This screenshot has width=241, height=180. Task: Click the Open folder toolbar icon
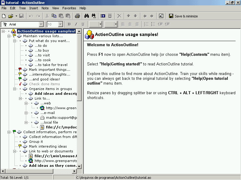point(11,16)
